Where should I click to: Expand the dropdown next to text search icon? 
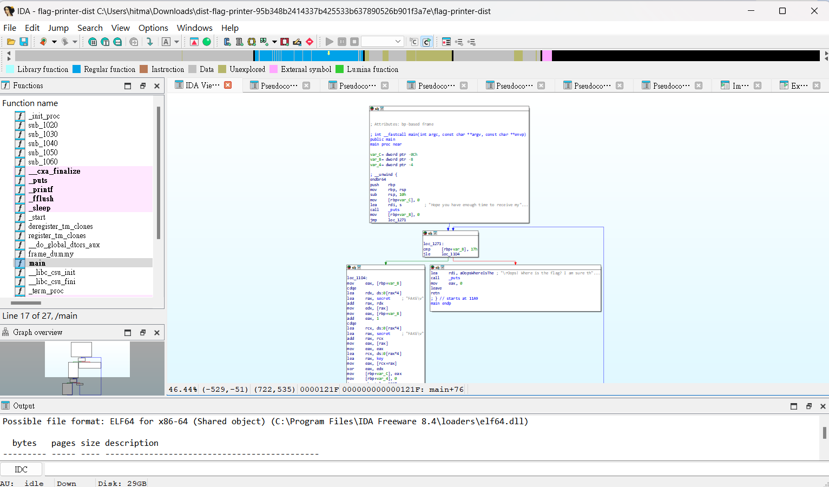coord(176,42)
